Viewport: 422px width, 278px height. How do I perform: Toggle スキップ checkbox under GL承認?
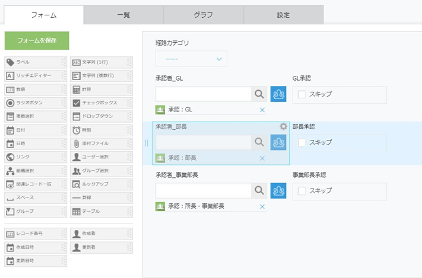point(302,94)
